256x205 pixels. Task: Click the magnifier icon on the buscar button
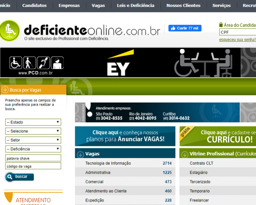click(x=10, y=177)
